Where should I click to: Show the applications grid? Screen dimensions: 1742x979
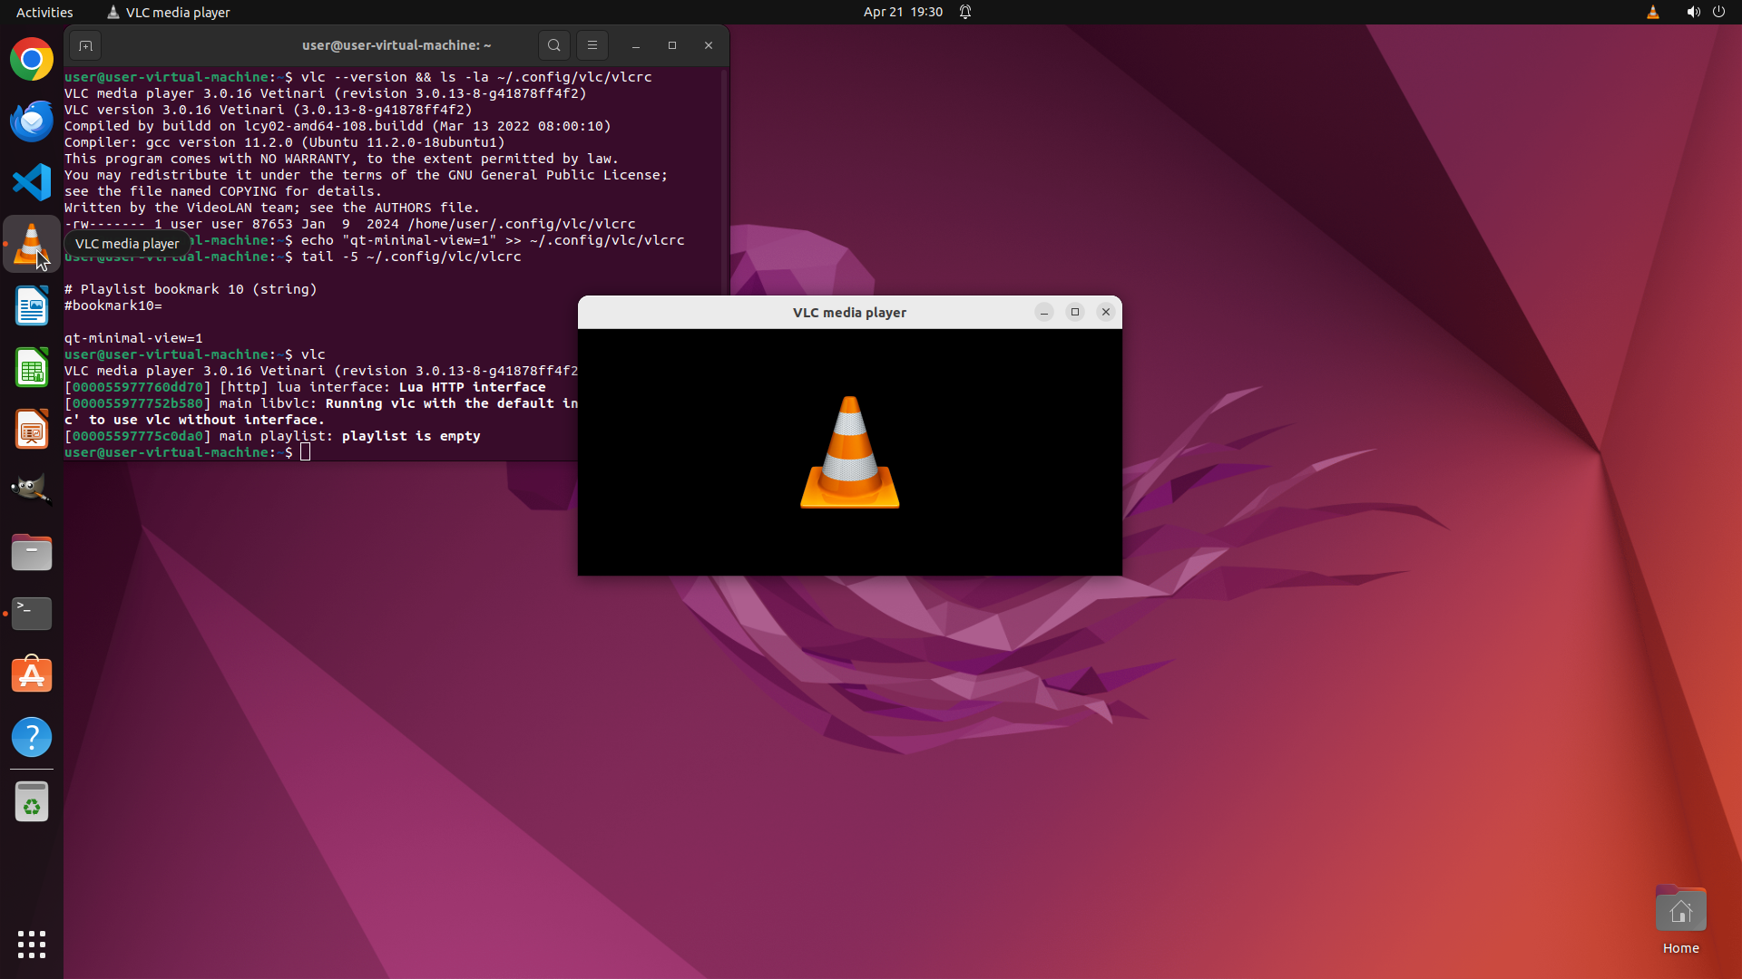point(32,945)
